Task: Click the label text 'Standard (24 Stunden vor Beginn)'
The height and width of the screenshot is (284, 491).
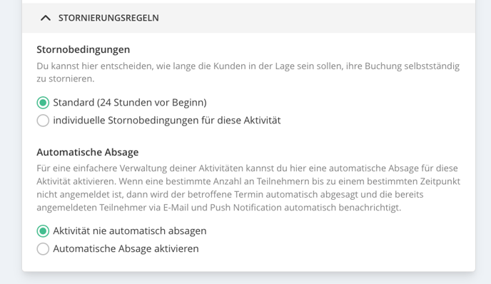Action: (x=130, y=103)
